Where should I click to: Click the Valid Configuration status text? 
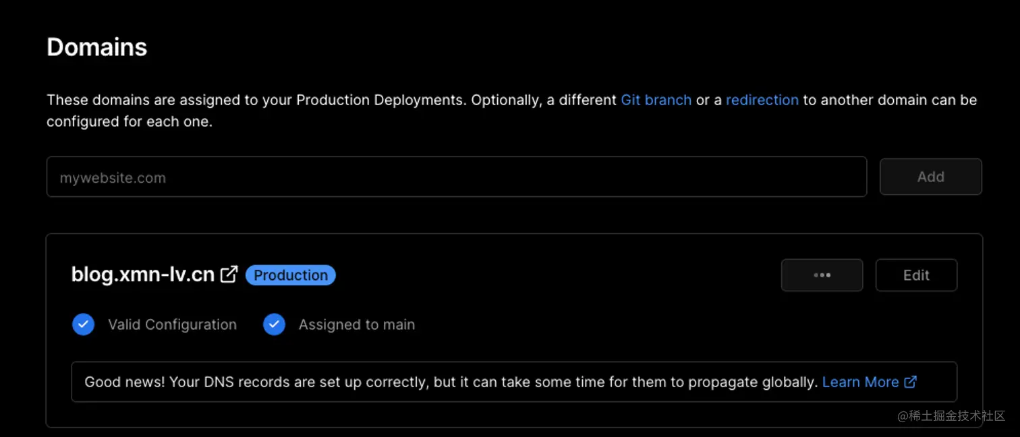[x=172, y=324]
